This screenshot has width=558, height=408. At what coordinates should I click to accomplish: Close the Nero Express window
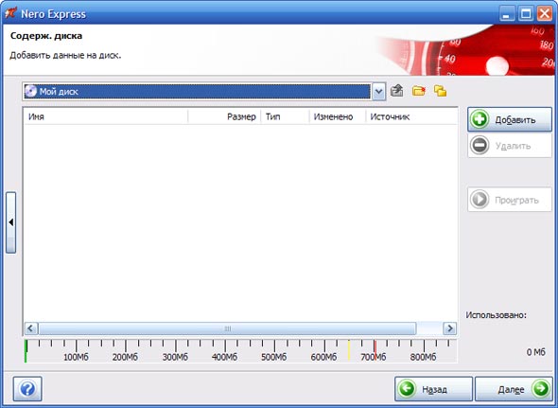(x=545, y=14)
